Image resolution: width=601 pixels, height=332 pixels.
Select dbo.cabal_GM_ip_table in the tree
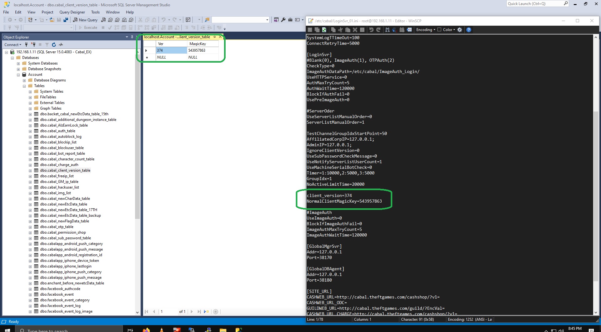coord(59,182)
